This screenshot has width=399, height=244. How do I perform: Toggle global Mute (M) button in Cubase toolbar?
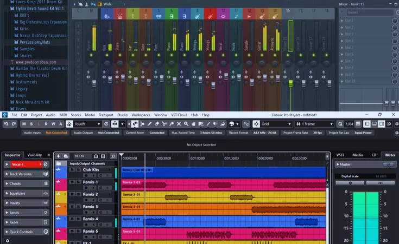pyautogui.click(x=24, y=124)
